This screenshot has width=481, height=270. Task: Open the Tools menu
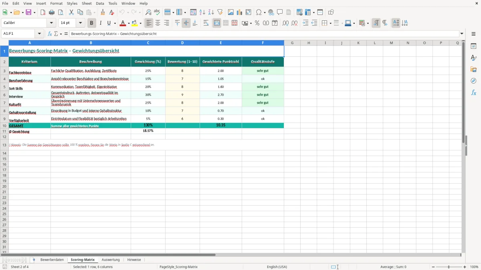pyautogui.click(x=113, y=3)
